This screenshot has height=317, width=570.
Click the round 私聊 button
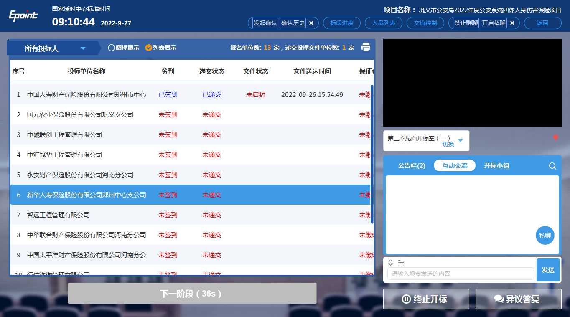click(x=545, y=236)
